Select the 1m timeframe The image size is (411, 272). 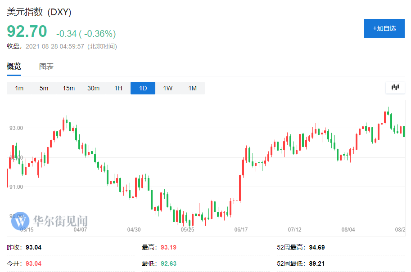tap(19, 88)
